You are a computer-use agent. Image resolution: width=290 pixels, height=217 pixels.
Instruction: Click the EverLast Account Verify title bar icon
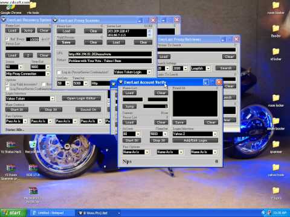tap(121, 82)
